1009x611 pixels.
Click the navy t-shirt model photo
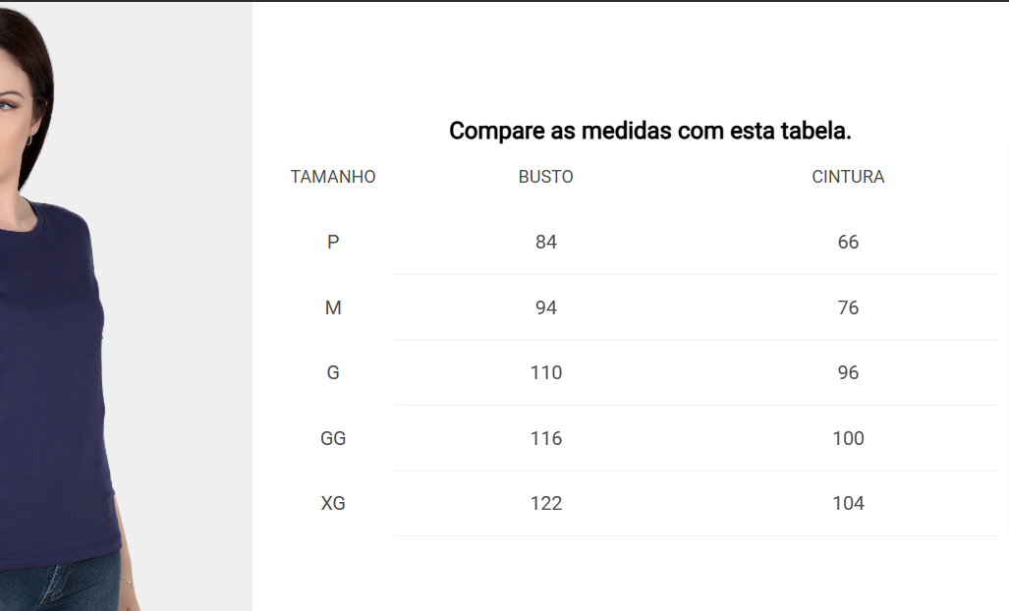(x=126, y=306)
